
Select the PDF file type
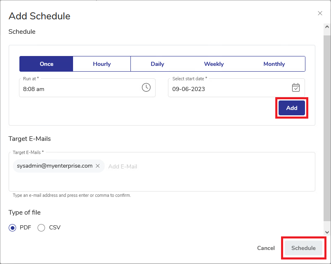click(x=12, y=228)
